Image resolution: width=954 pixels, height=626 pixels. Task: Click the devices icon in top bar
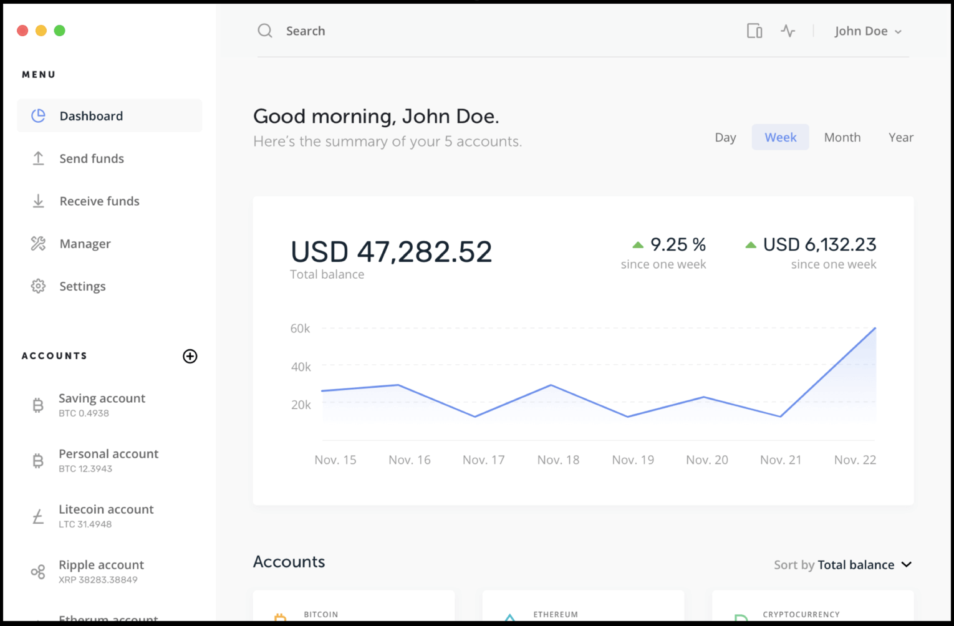tap(754, 31)
